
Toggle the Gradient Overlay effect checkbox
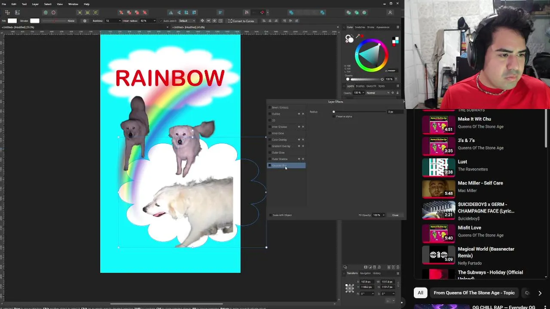click(270, 146)
